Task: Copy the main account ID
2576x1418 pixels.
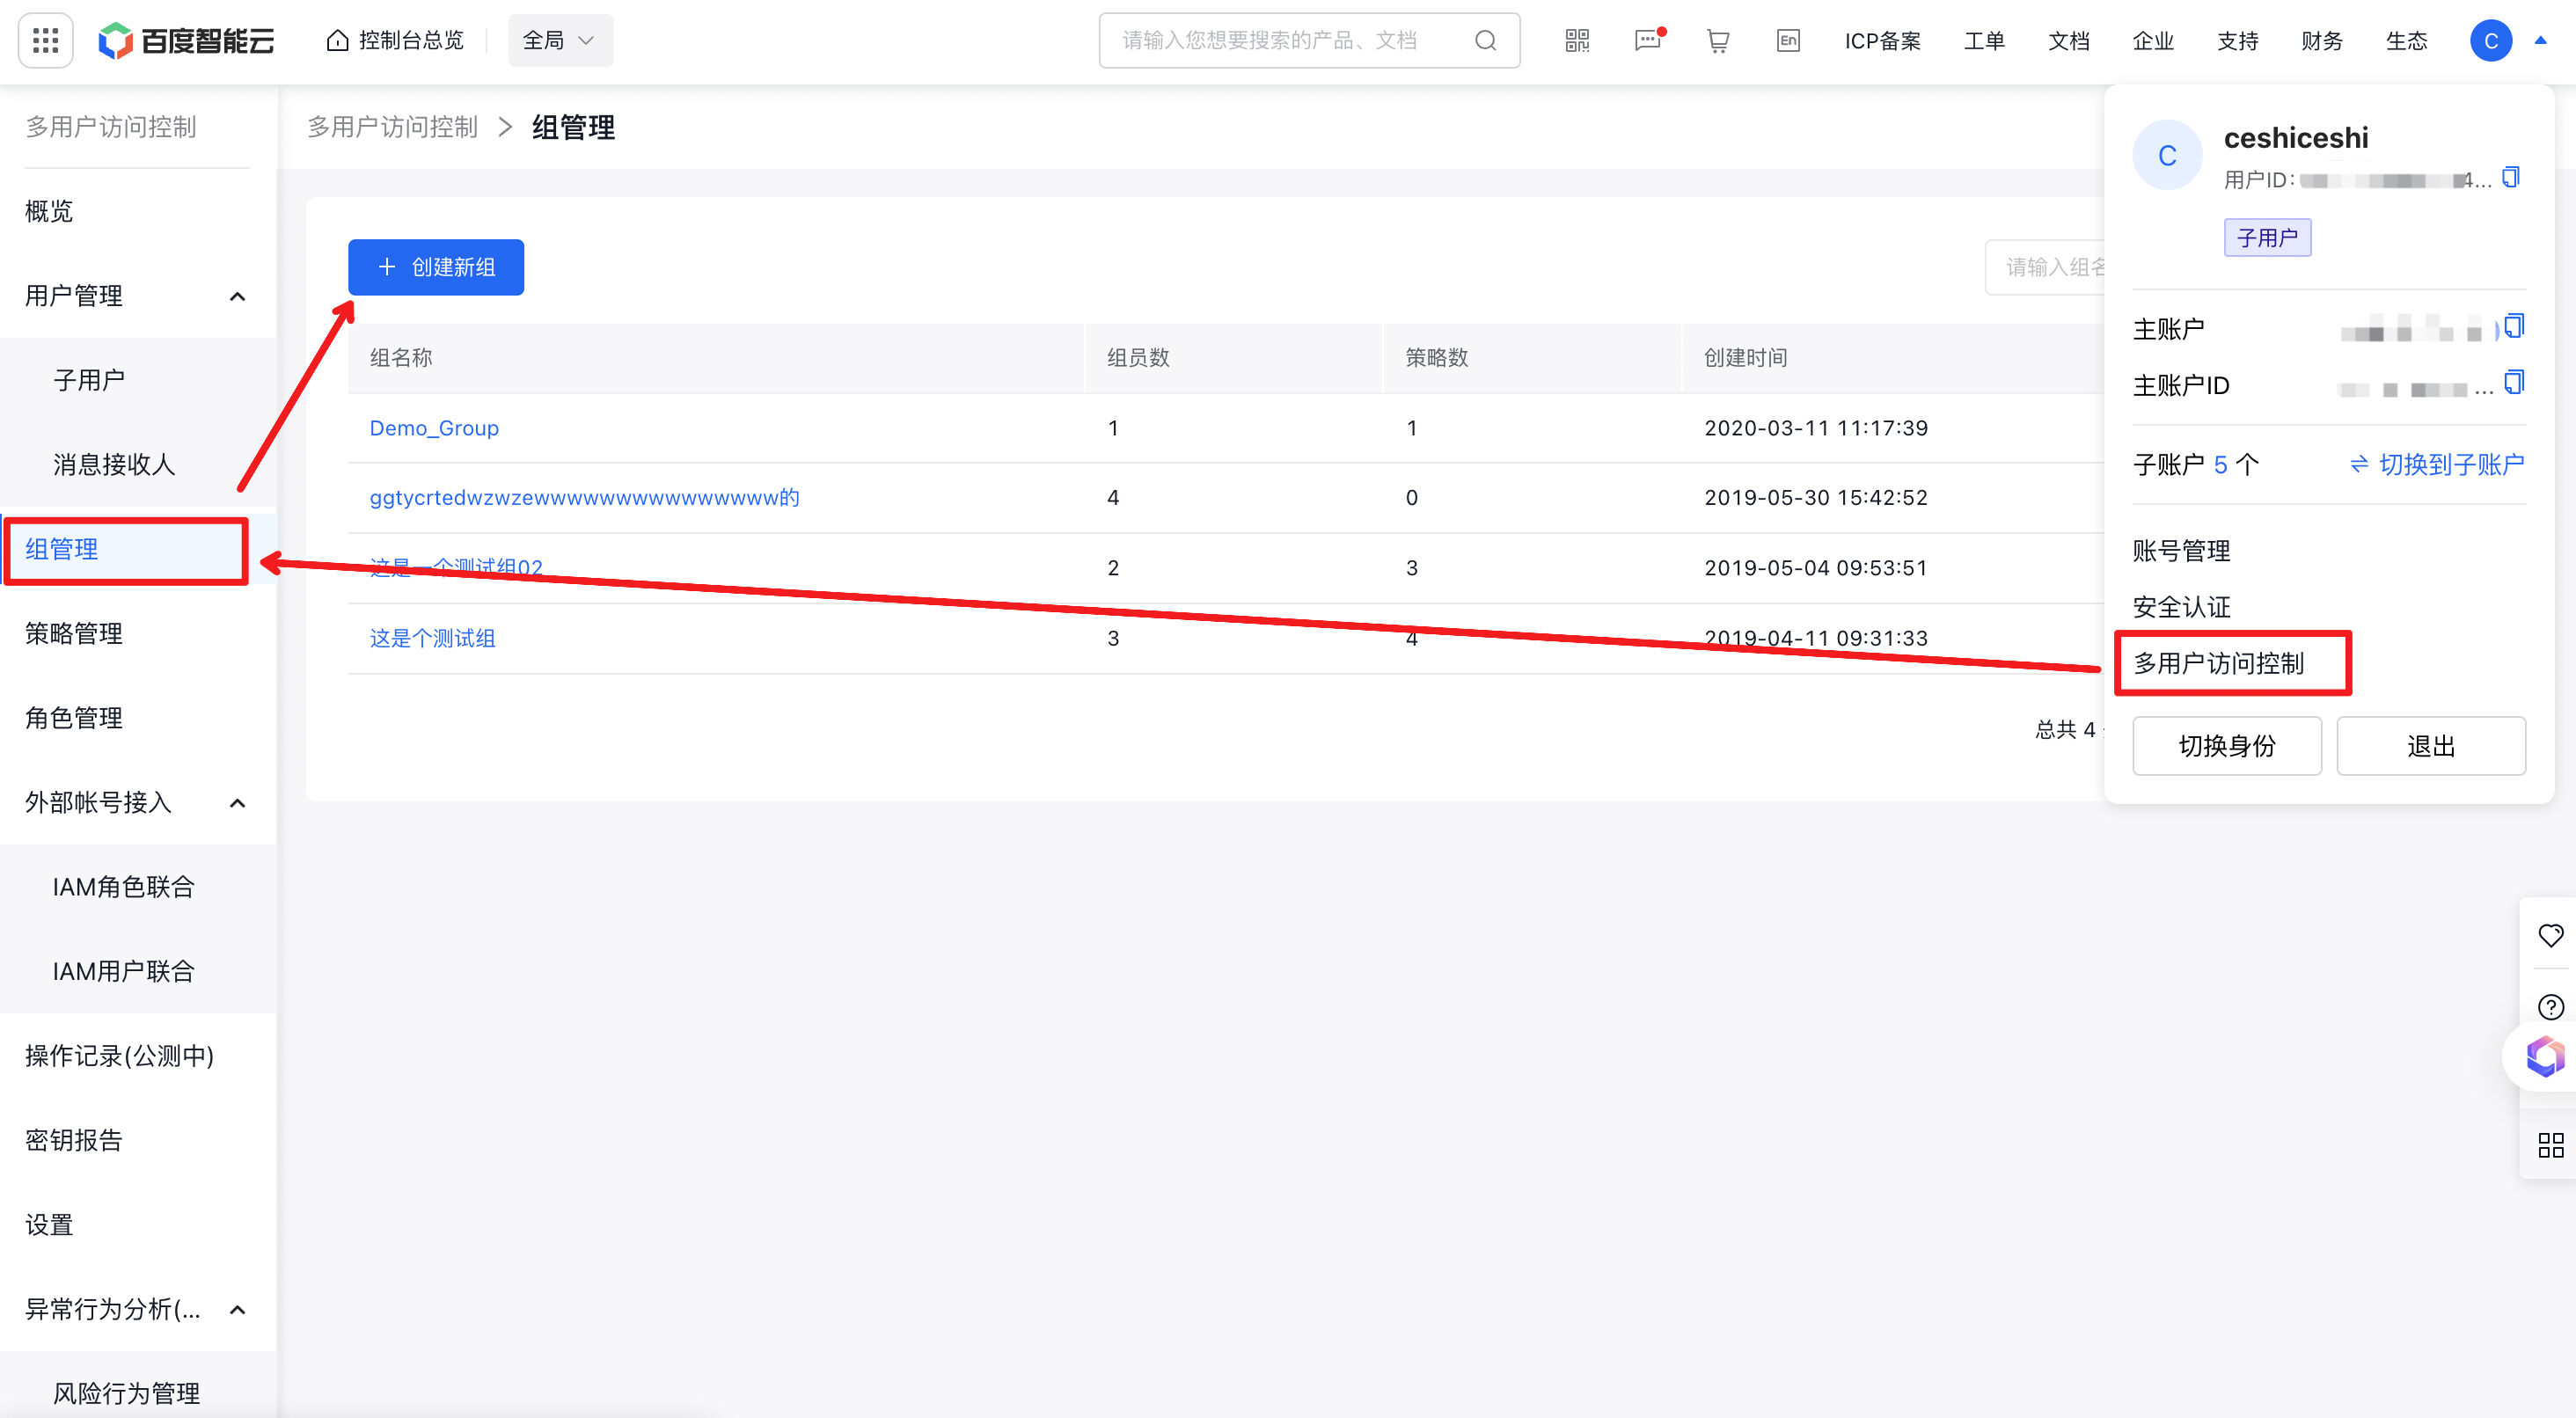Action: click(x=2514, y=382)
